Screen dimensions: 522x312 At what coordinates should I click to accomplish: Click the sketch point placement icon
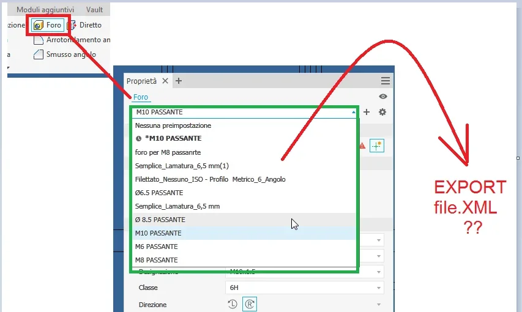point(377,146)
